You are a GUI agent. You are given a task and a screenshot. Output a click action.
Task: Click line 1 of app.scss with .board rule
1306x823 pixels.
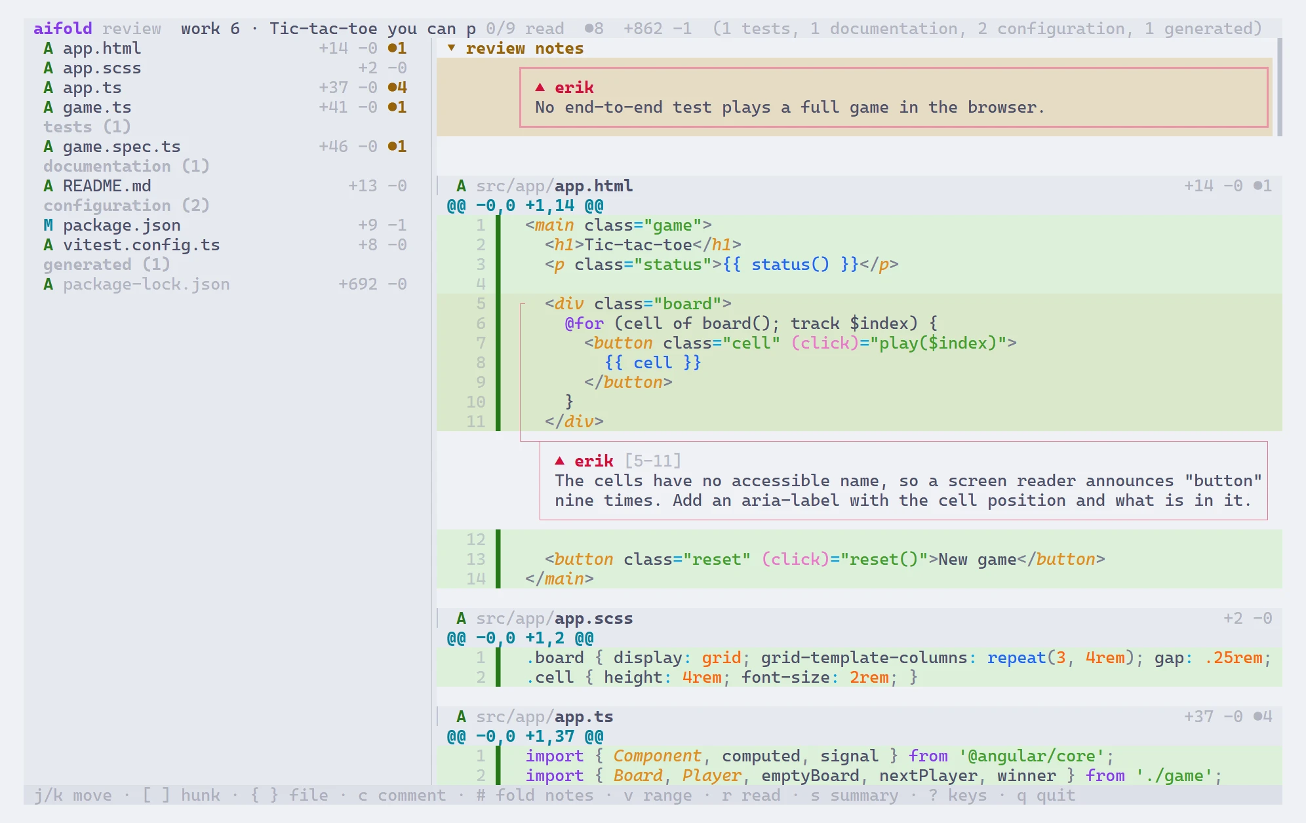860,658
